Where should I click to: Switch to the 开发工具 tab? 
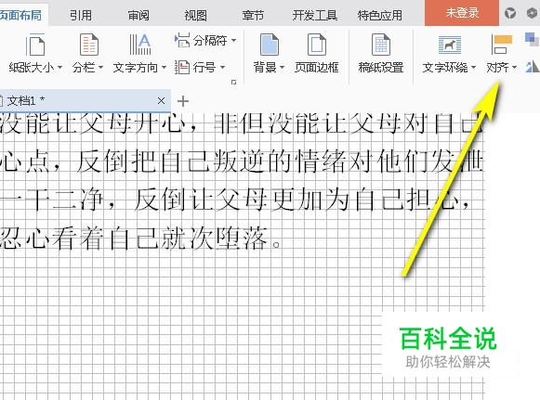pos(315,15)
